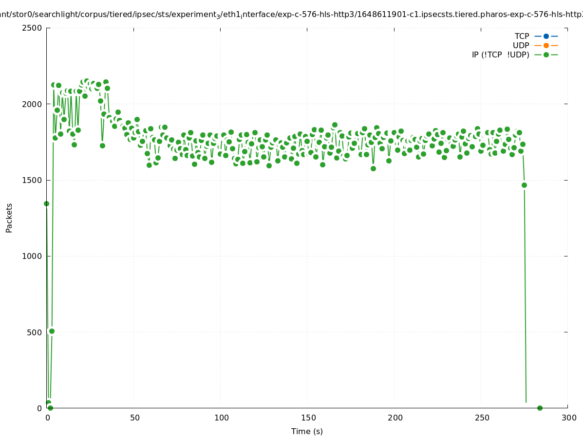Click the 300 x-axis tick label
Screen dimensions: 583x438
click(568, 418)
